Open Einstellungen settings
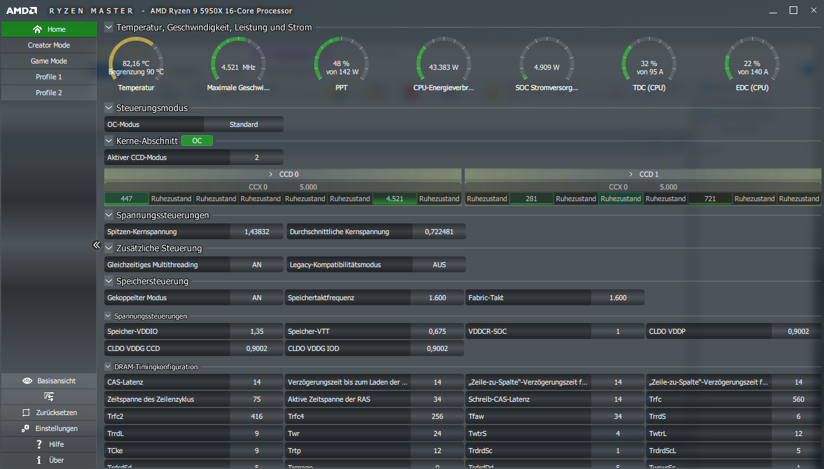Image resolution: width=824 pixels, height=469 pixels. [48, 428]
